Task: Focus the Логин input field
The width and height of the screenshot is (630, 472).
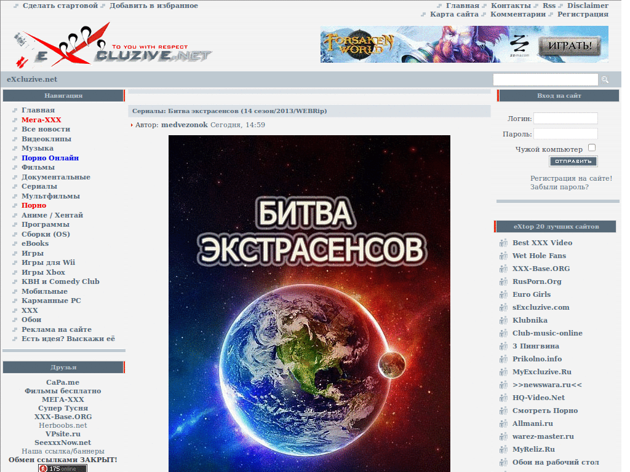Action: [565, 119]
